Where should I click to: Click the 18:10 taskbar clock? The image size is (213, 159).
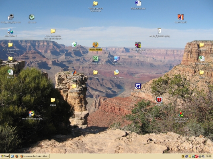209,157
